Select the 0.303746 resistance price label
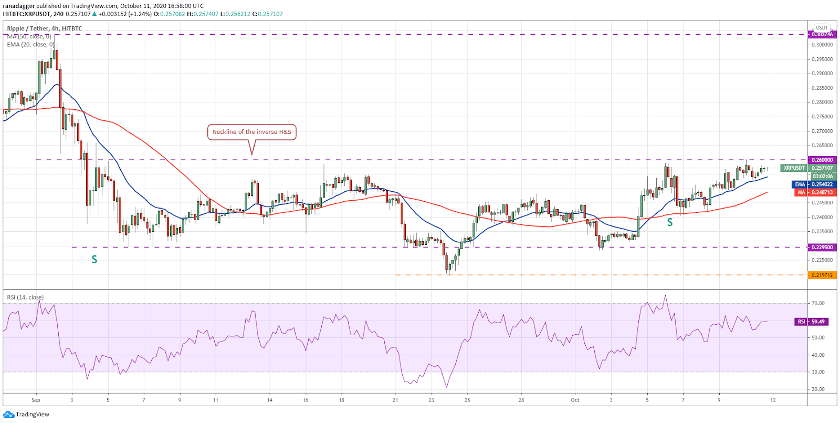This screenshot has height=423, width=840. (x=822, y=34)
